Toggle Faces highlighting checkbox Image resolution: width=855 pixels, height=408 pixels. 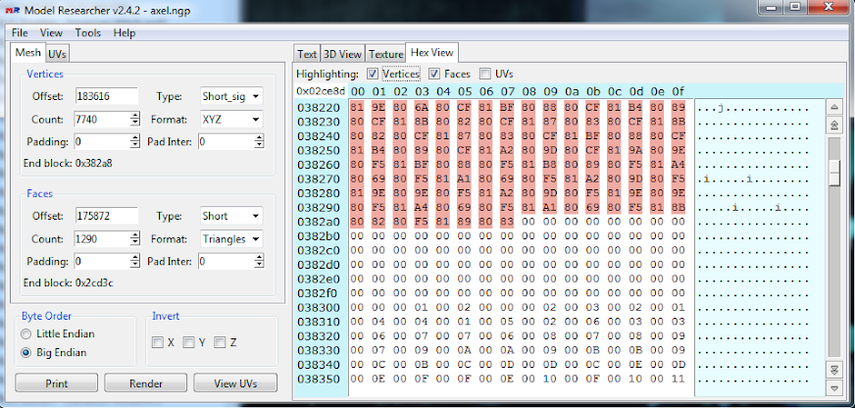pyautogui.click(x=434, y=74)
